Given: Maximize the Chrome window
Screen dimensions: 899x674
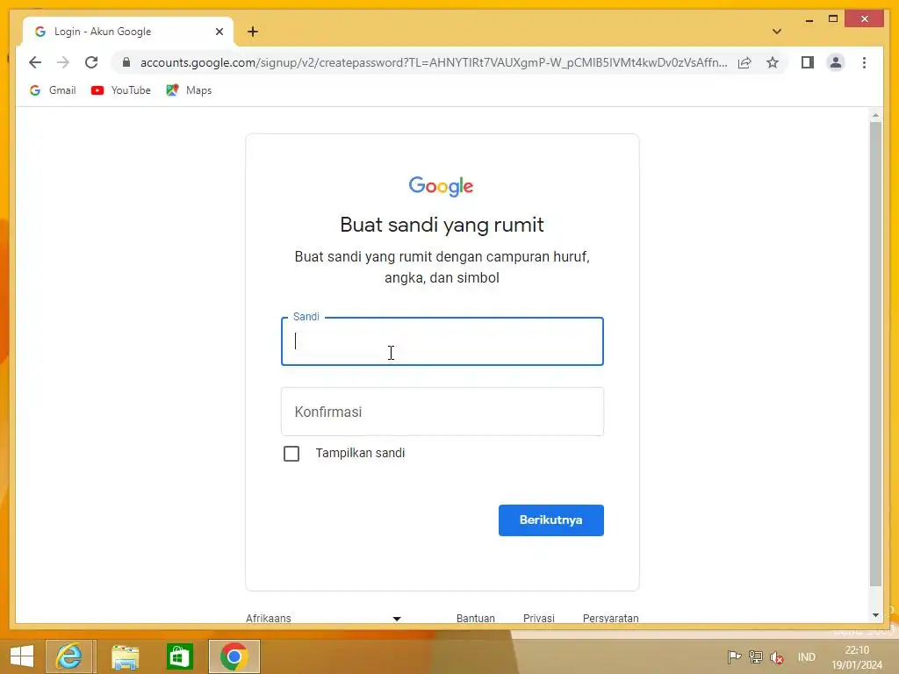Looking at the screenshot, I should [x=833, y=19].
